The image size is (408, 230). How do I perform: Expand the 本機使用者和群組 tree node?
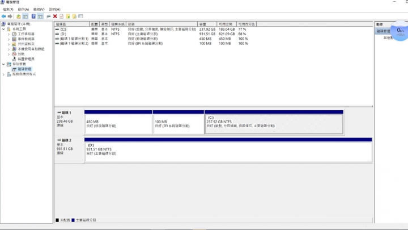(x=8, y=49)
